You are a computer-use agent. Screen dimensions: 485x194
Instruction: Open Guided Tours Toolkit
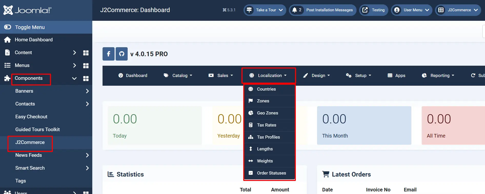(x=37, y=130)
